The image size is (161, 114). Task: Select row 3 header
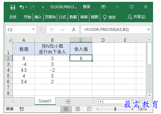8,64
